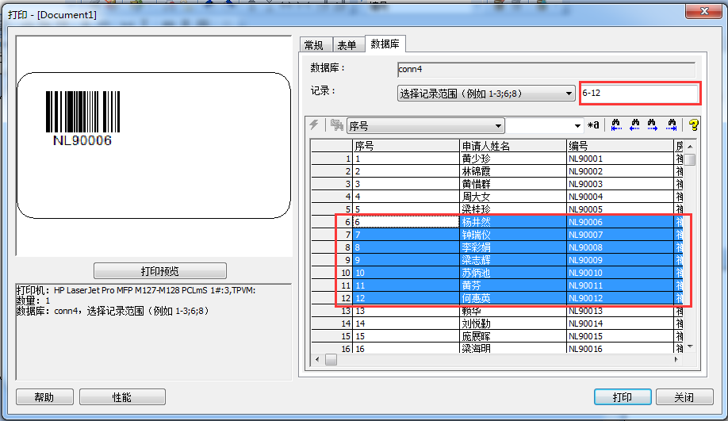
Task: Click the 打印预览 button
Action: coord(160,270)
